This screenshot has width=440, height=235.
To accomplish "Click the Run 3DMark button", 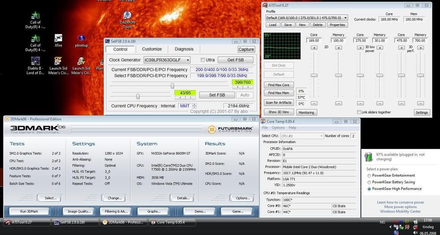I will [x=29, y=211].
